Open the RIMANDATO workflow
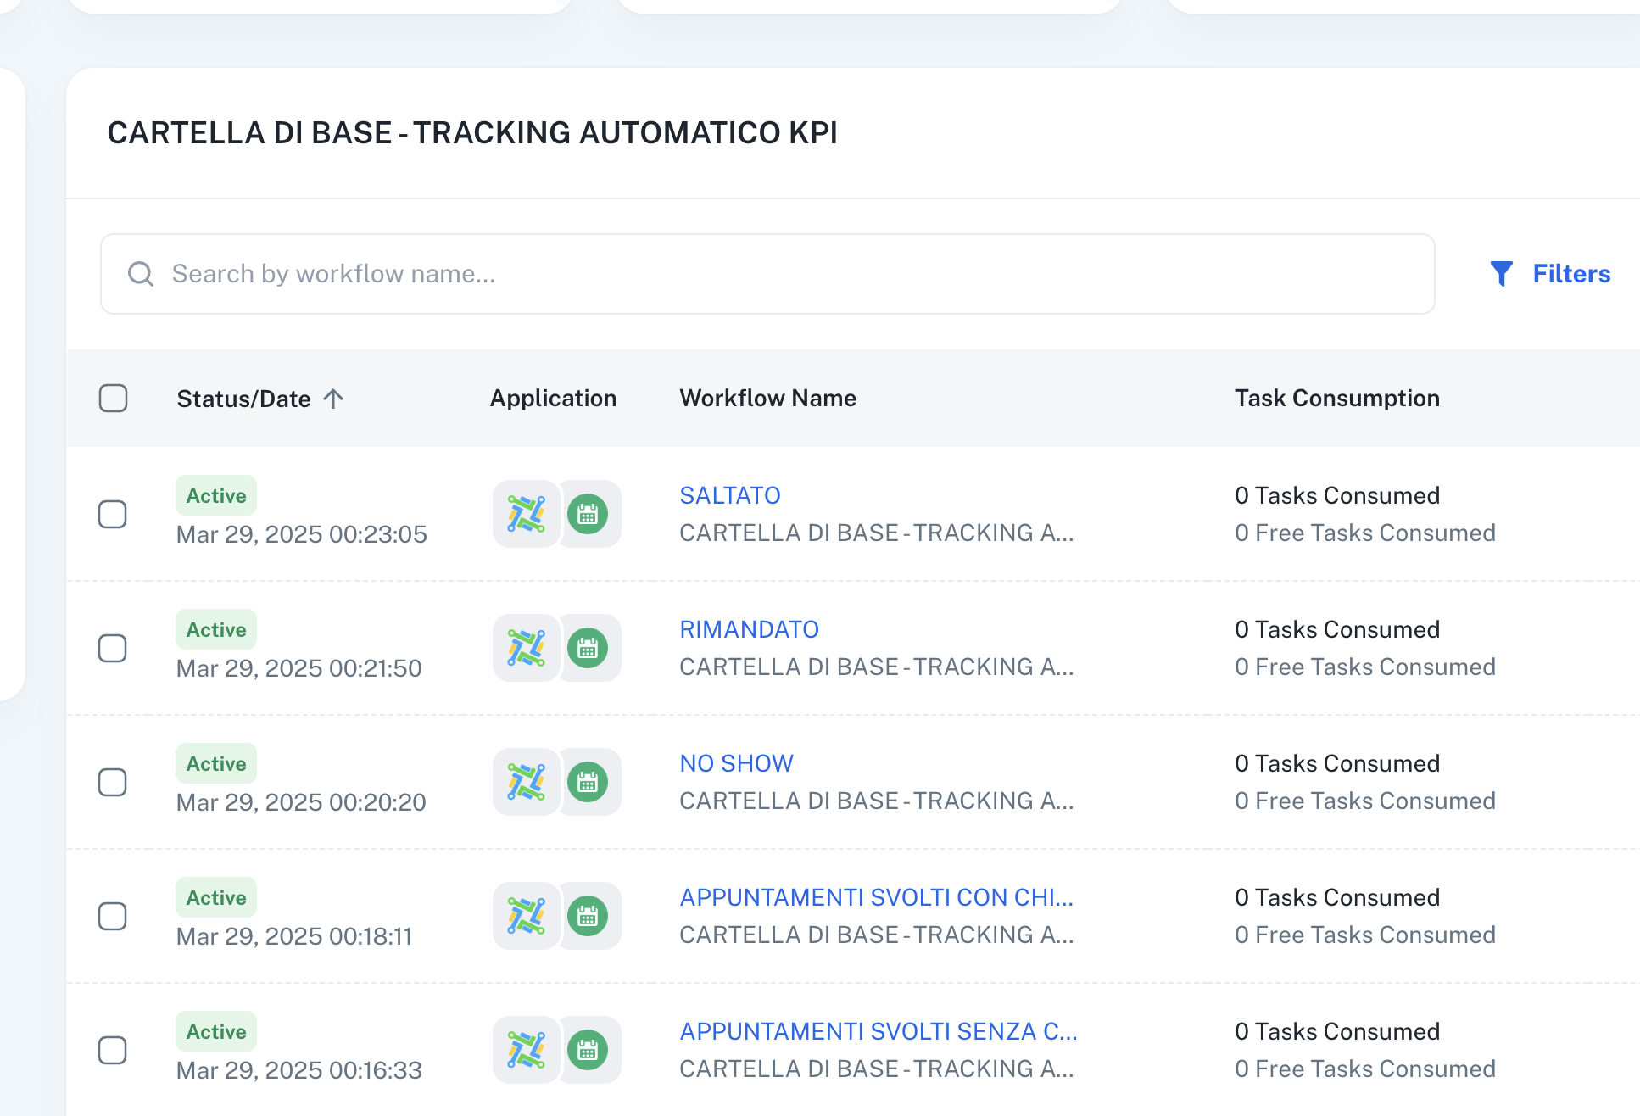 (750, 629)
